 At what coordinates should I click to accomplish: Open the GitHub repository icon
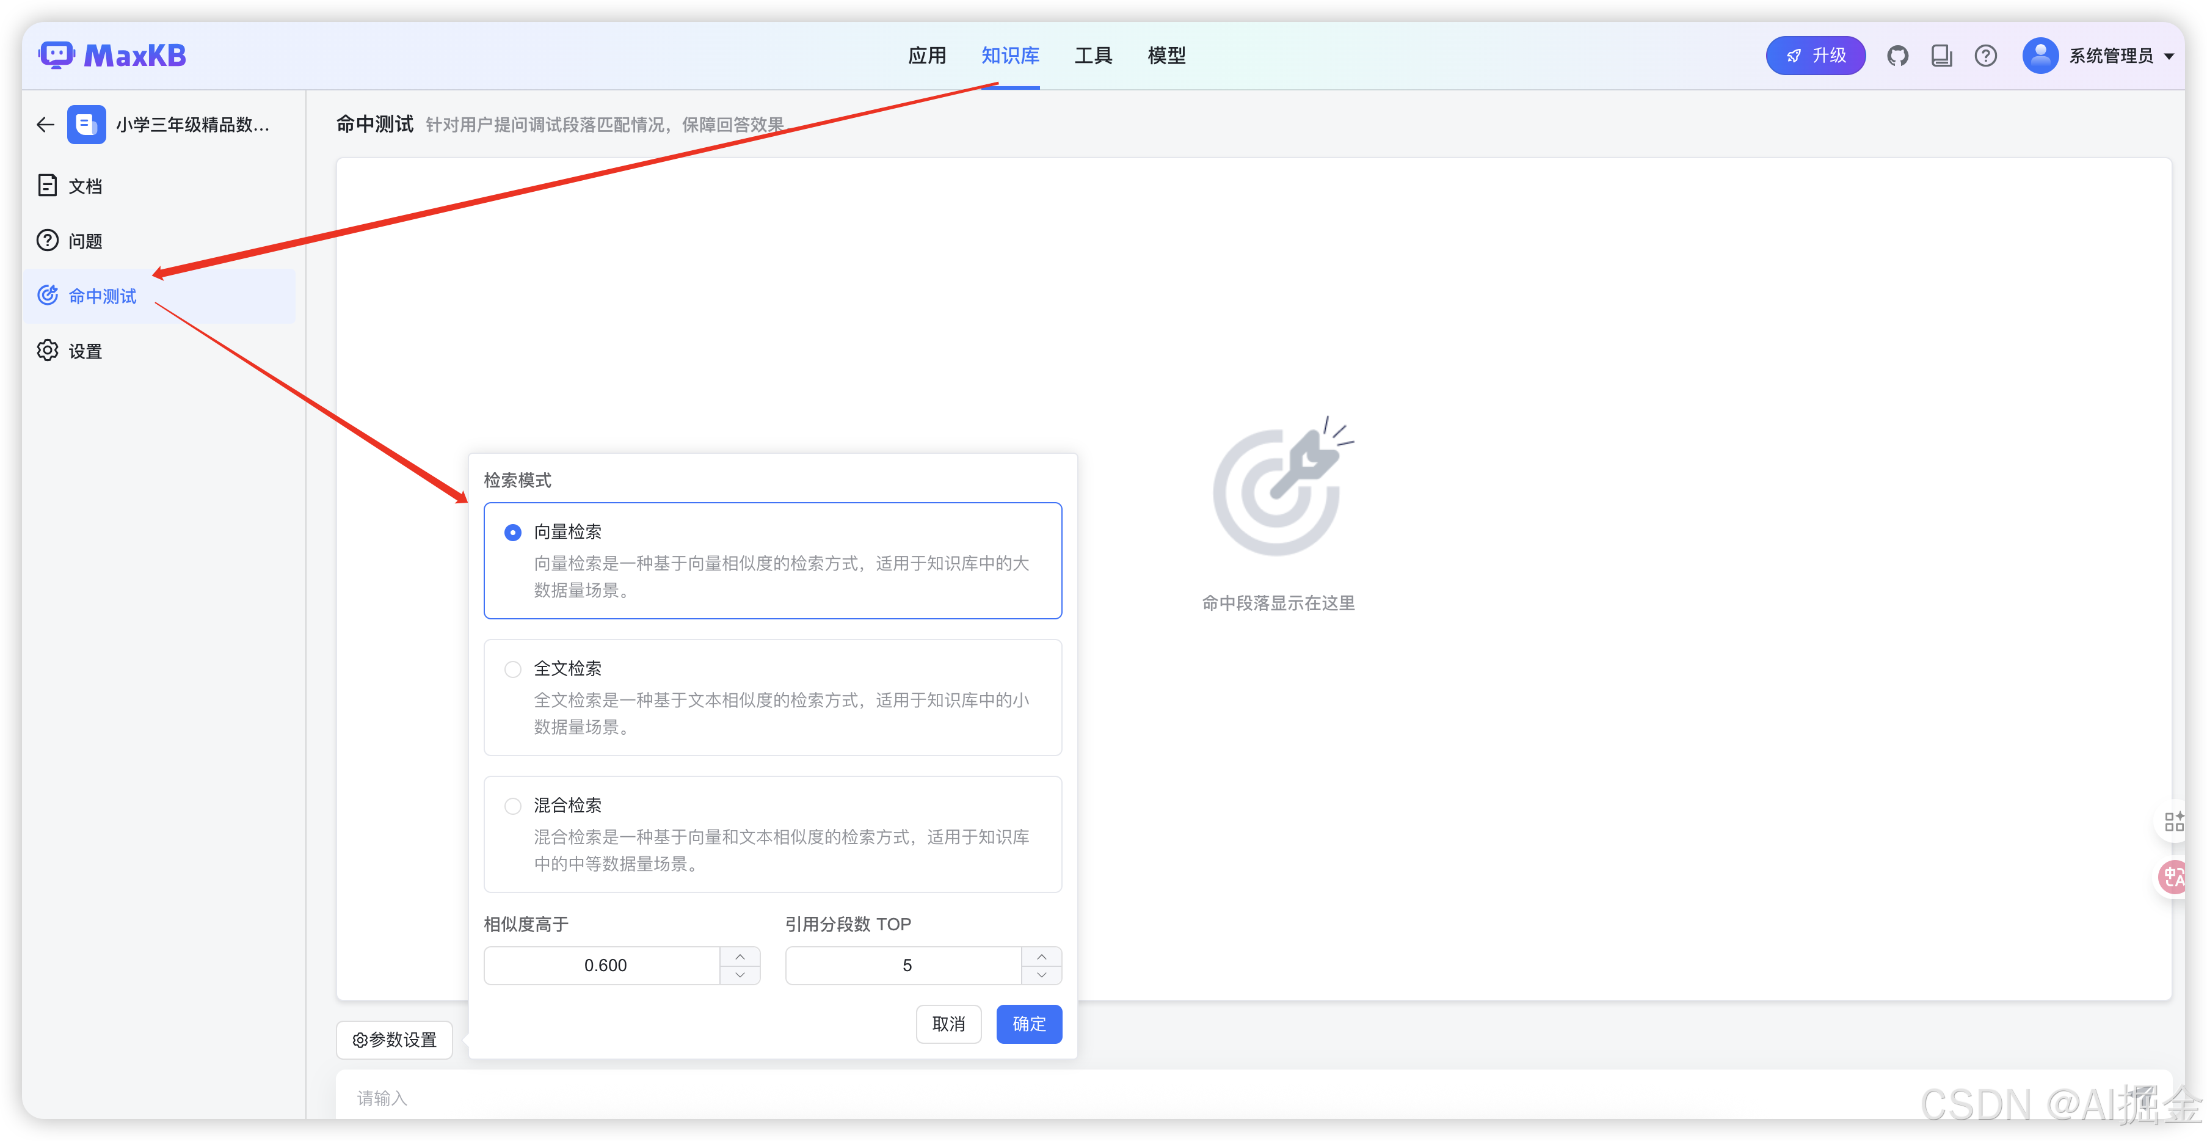click(x=1898, y=55)
